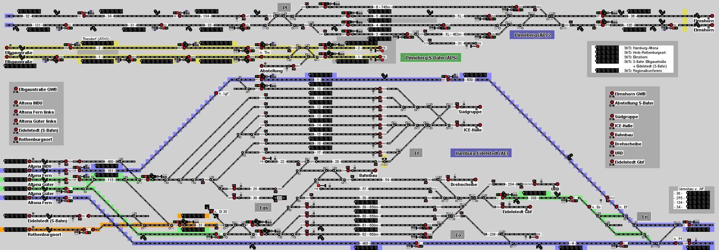719x250 pixels.
Task: Click signal 17X at end of track 17
Action: [380, 153]
